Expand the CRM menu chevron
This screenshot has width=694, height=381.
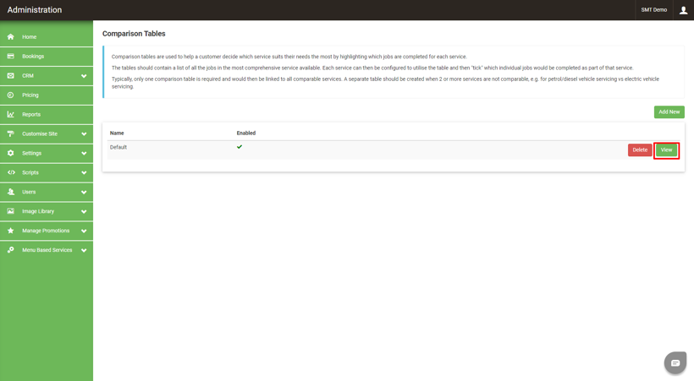[x=84, y=76]
